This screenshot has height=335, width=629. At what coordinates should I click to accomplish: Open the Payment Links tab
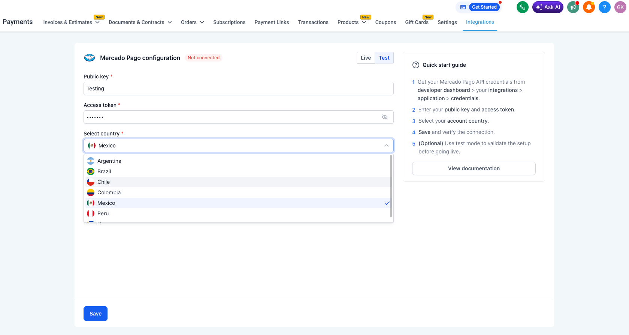click(272, 22)
